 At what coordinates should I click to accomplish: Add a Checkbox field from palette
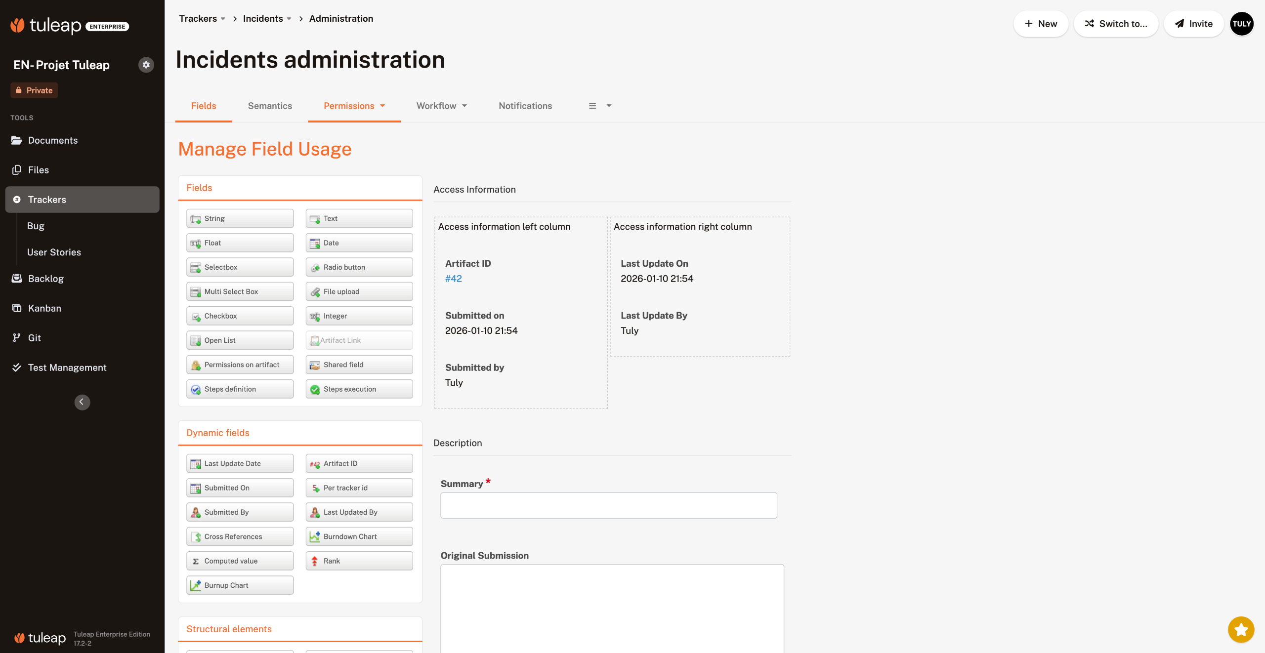[240, 316]
